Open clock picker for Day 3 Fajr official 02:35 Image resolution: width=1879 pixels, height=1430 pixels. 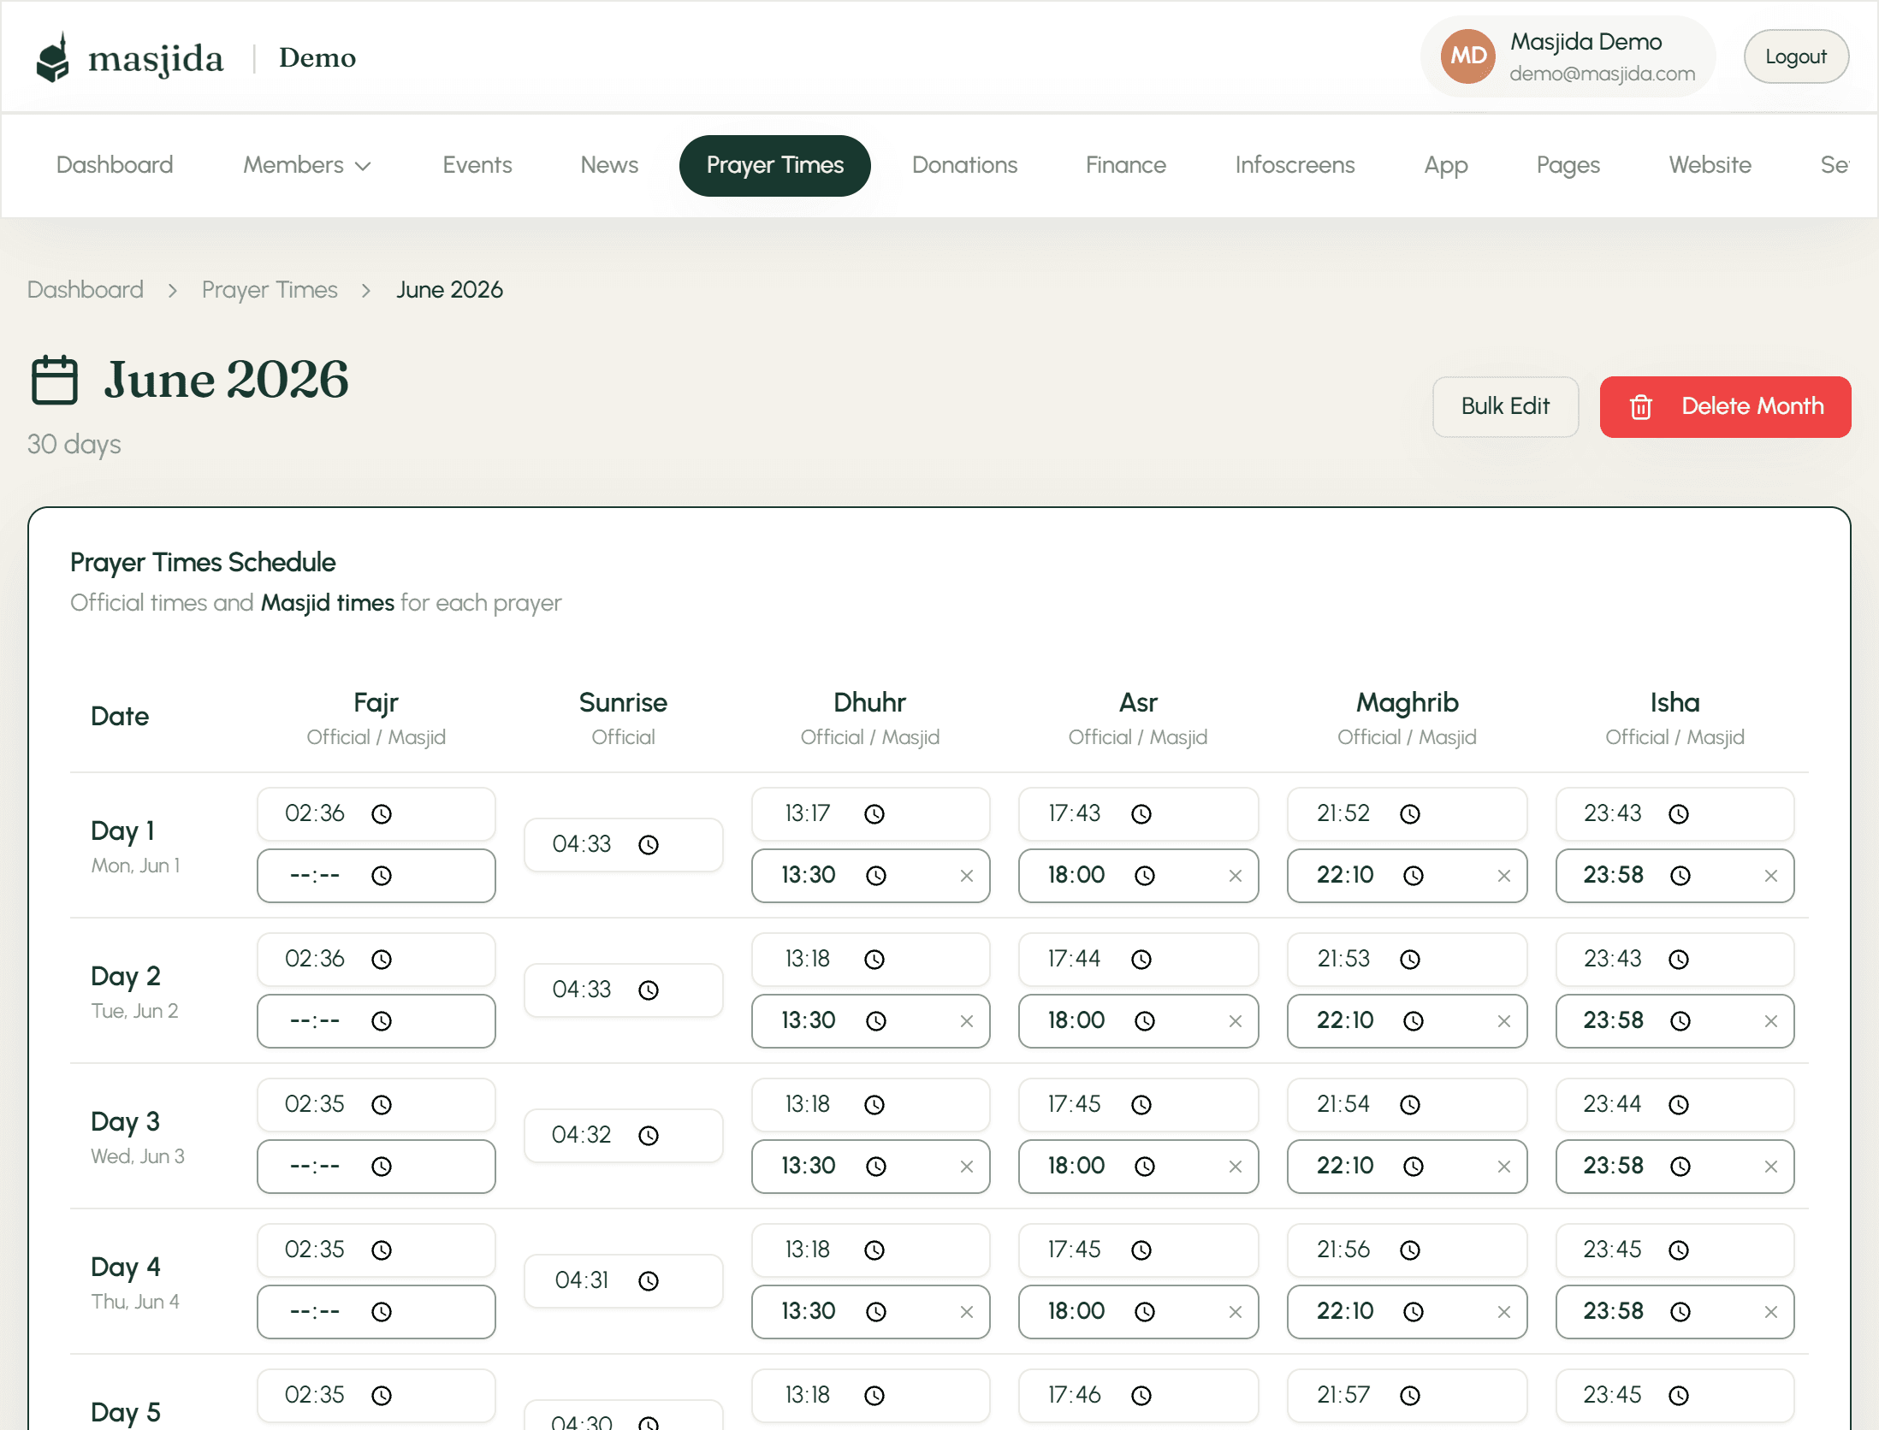tap(382, 1104)
